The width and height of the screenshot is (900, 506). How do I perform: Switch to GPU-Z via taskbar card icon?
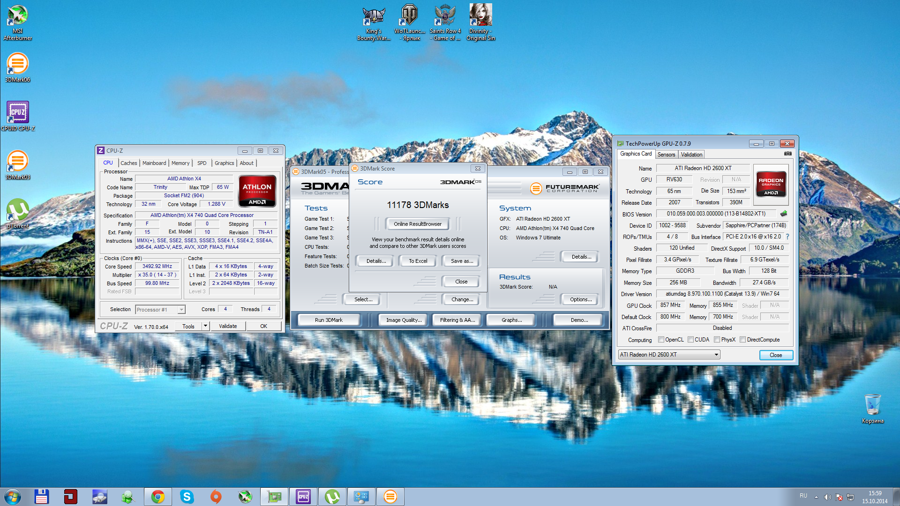click(274, 497)
